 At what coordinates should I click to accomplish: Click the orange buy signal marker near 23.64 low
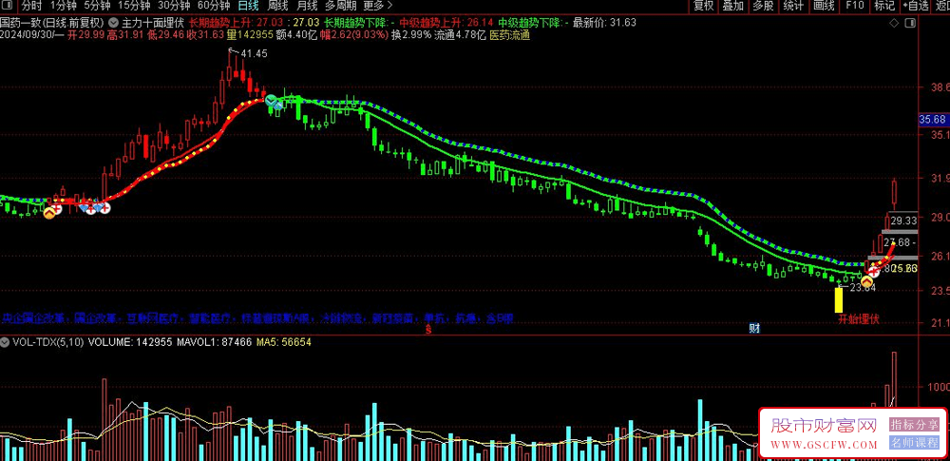tap(866, 281)
